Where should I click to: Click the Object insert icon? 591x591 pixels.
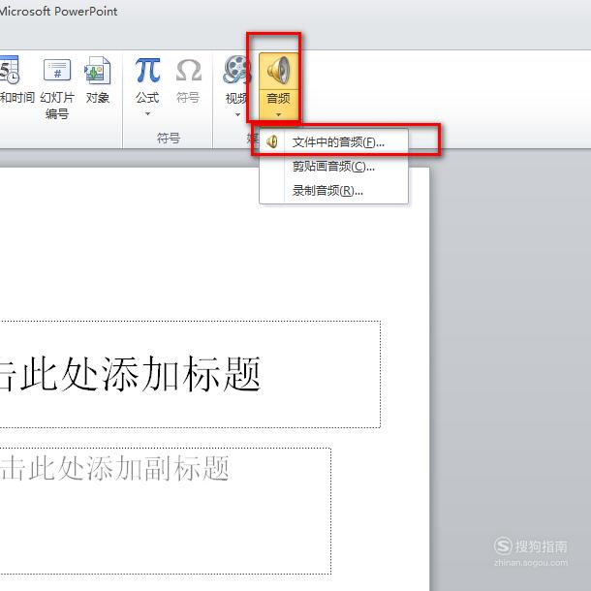point(97,70)
